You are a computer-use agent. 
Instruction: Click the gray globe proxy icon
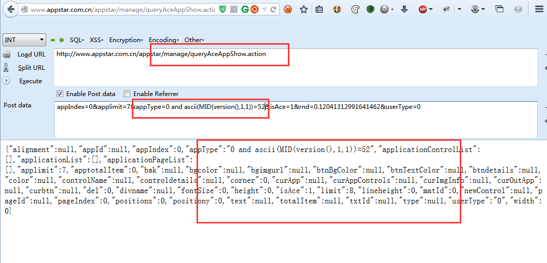[x=384, y=10]
